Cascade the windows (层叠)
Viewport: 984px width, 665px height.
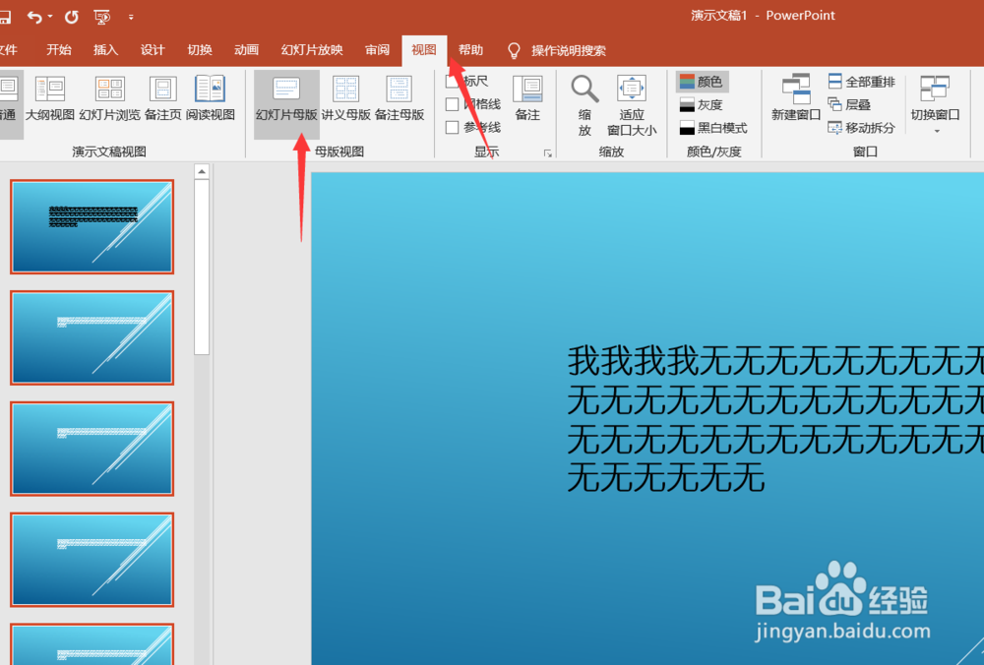pyautogui.click(x=850, y=105)
